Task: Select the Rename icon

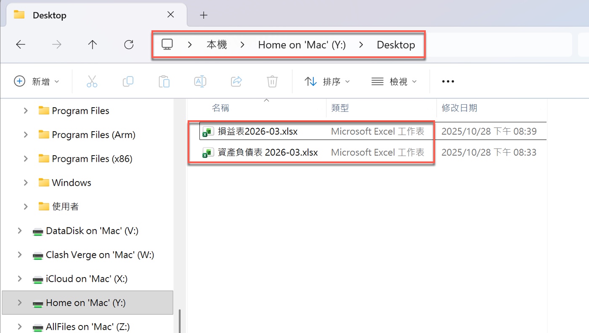Action: click(x=200, y=81)
